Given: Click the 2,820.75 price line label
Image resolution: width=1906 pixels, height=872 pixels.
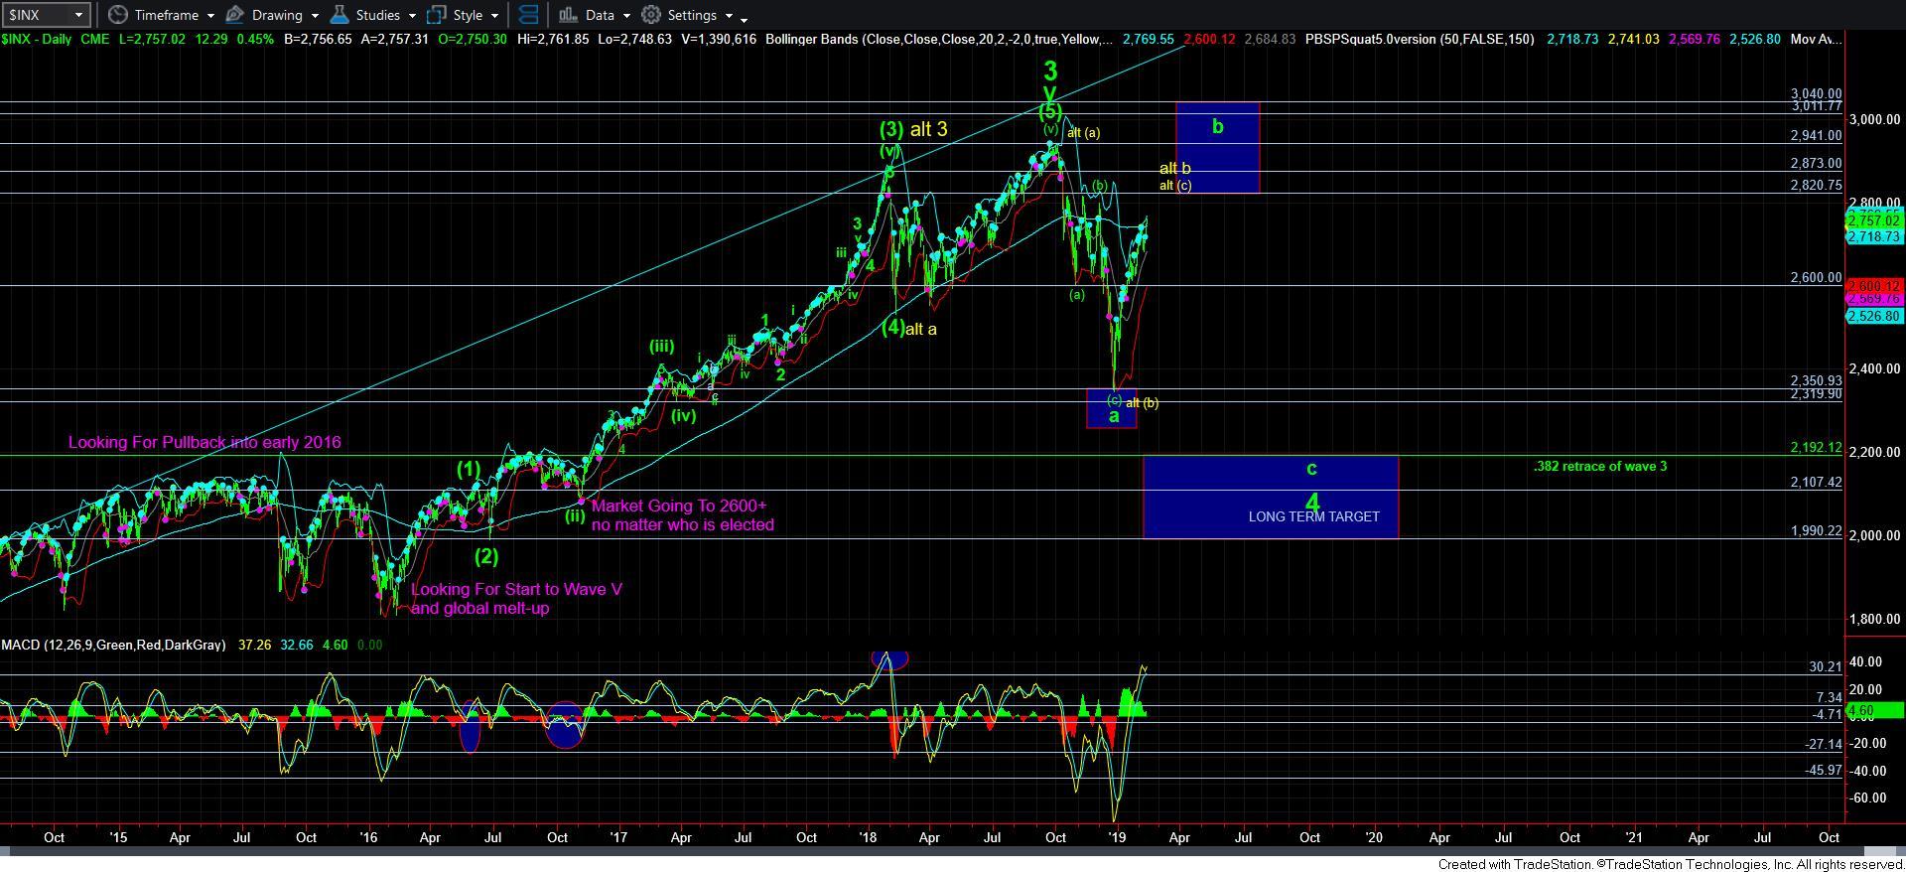Looking at the screenshot, I should [x=1817, y=185].
